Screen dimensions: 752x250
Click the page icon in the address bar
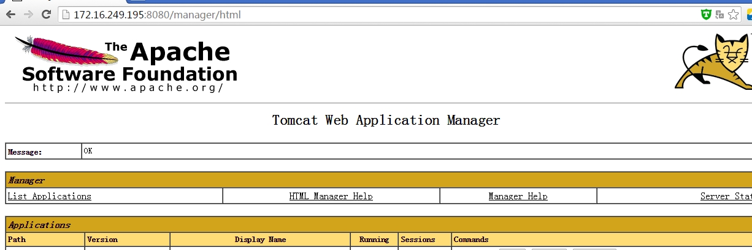[66, 15]
